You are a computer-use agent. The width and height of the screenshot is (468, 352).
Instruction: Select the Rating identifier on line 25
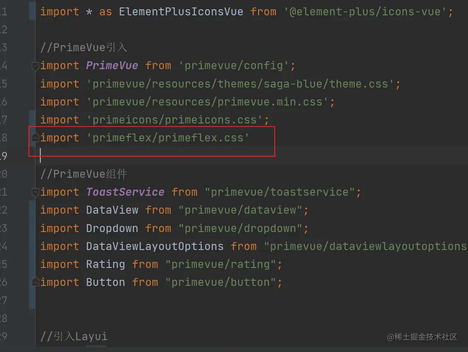coord(105,264)
